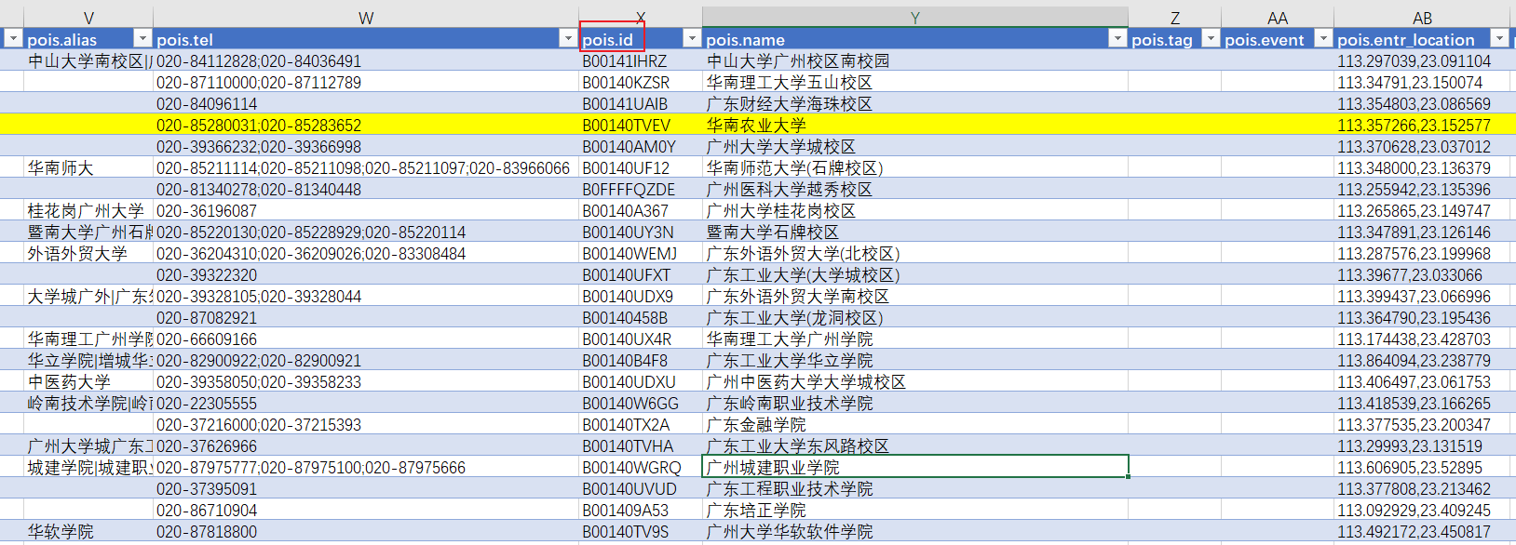1516x545 pixels.
Task: Select alias cell 外语外贸大学
Action: pos(88,253)
